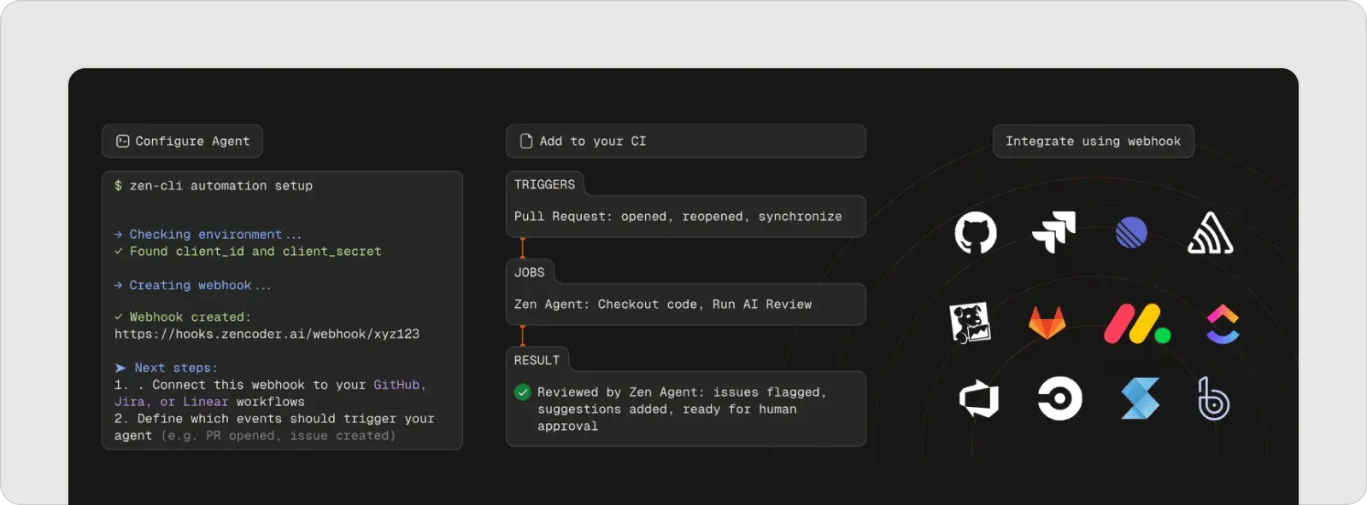Click the hooks.zencoder.ai webhook URL

pyautogui.click(x=267, y=334)
